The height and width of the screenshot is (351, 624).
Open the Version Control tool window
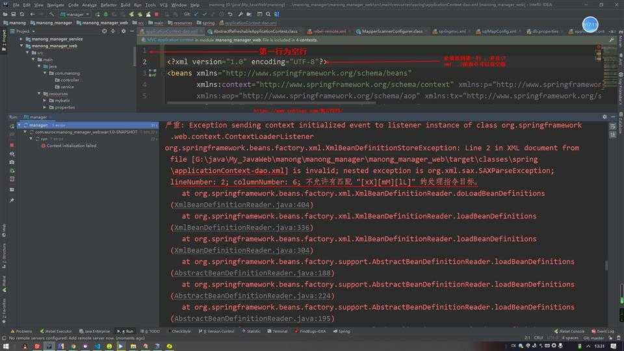[x=216, y=331]
